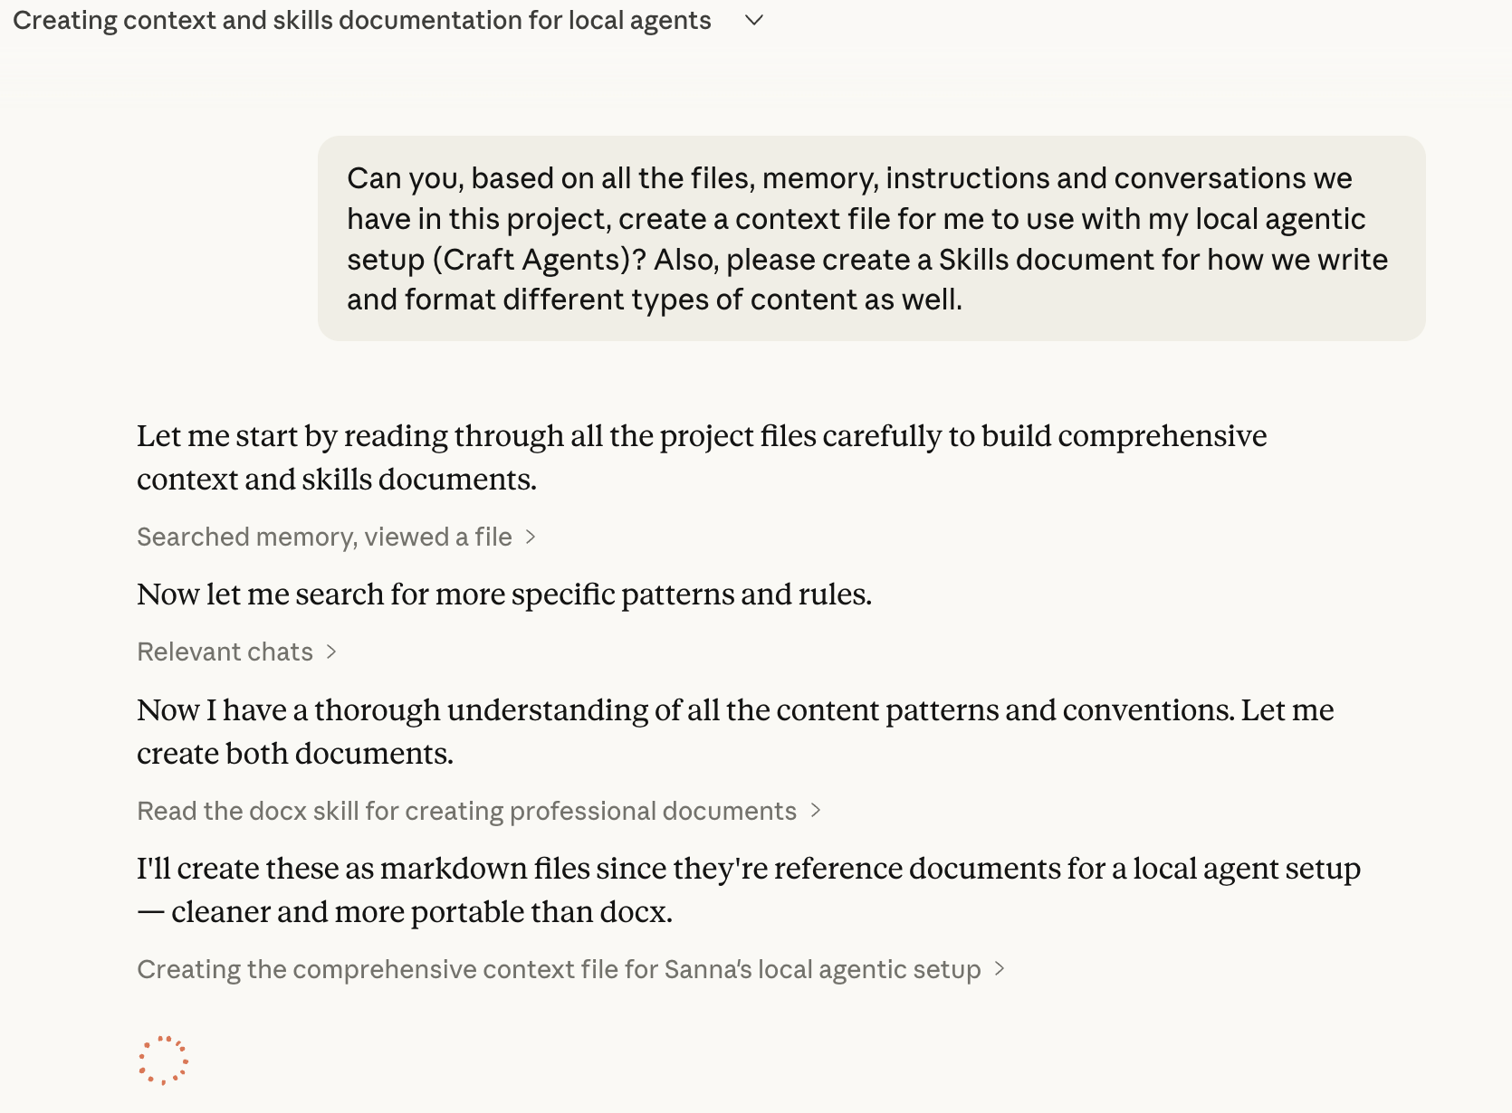Click "context and skills documents" in first reply
Screen dimensions: 1512x1113
336,480
